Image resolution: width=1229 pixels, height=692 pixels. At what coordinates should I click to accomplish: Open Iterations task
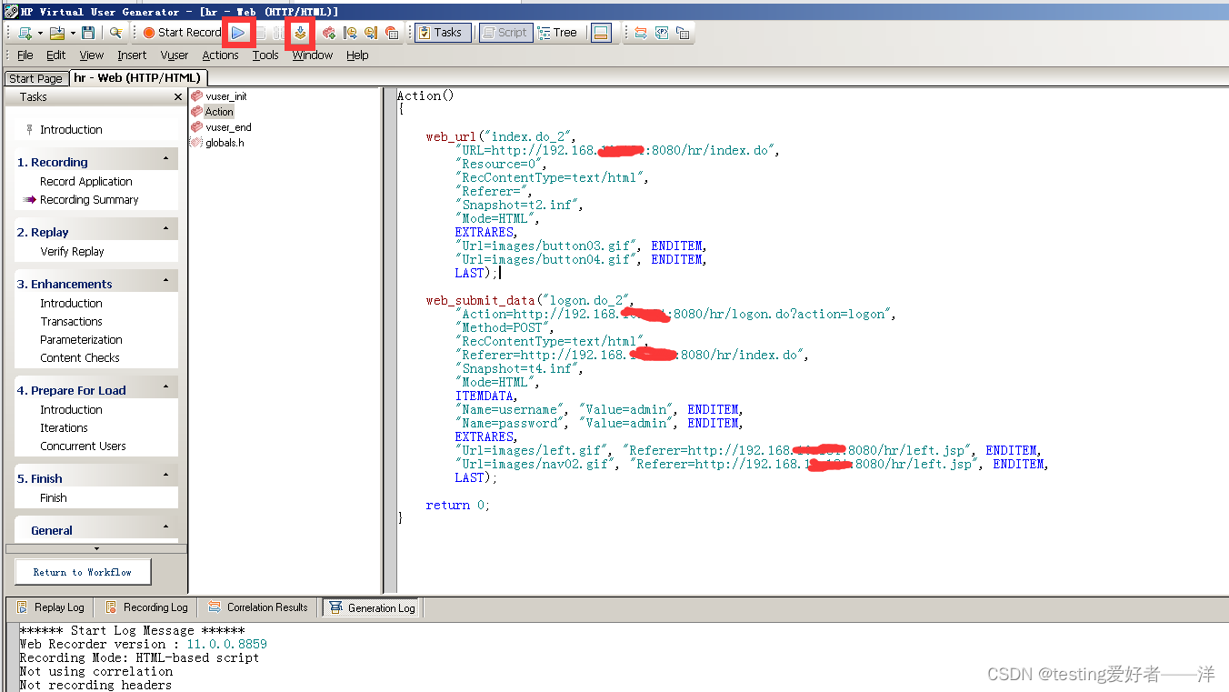(x=64, y=428)
